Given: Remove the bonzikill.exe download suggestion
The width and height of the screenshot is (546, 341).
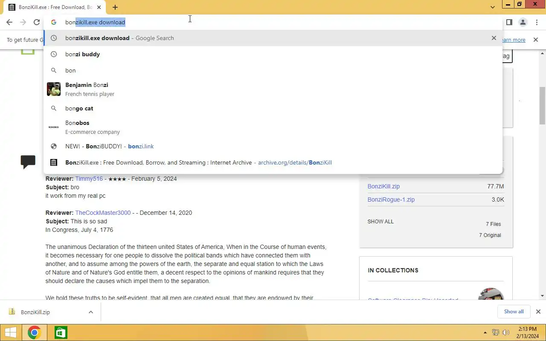Looking at the screenshot, I should [494, 38].
